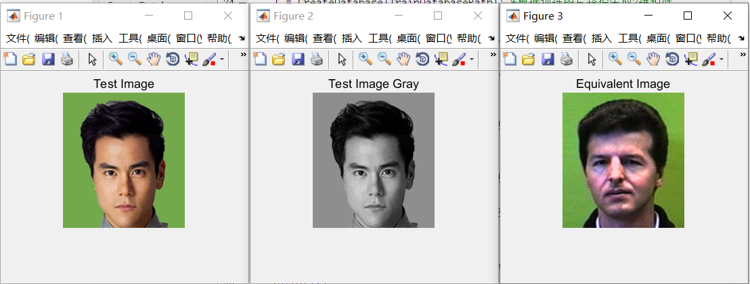Click menu bar dock arrow in Figure 1
750x284 pixels.
[242, 39]
